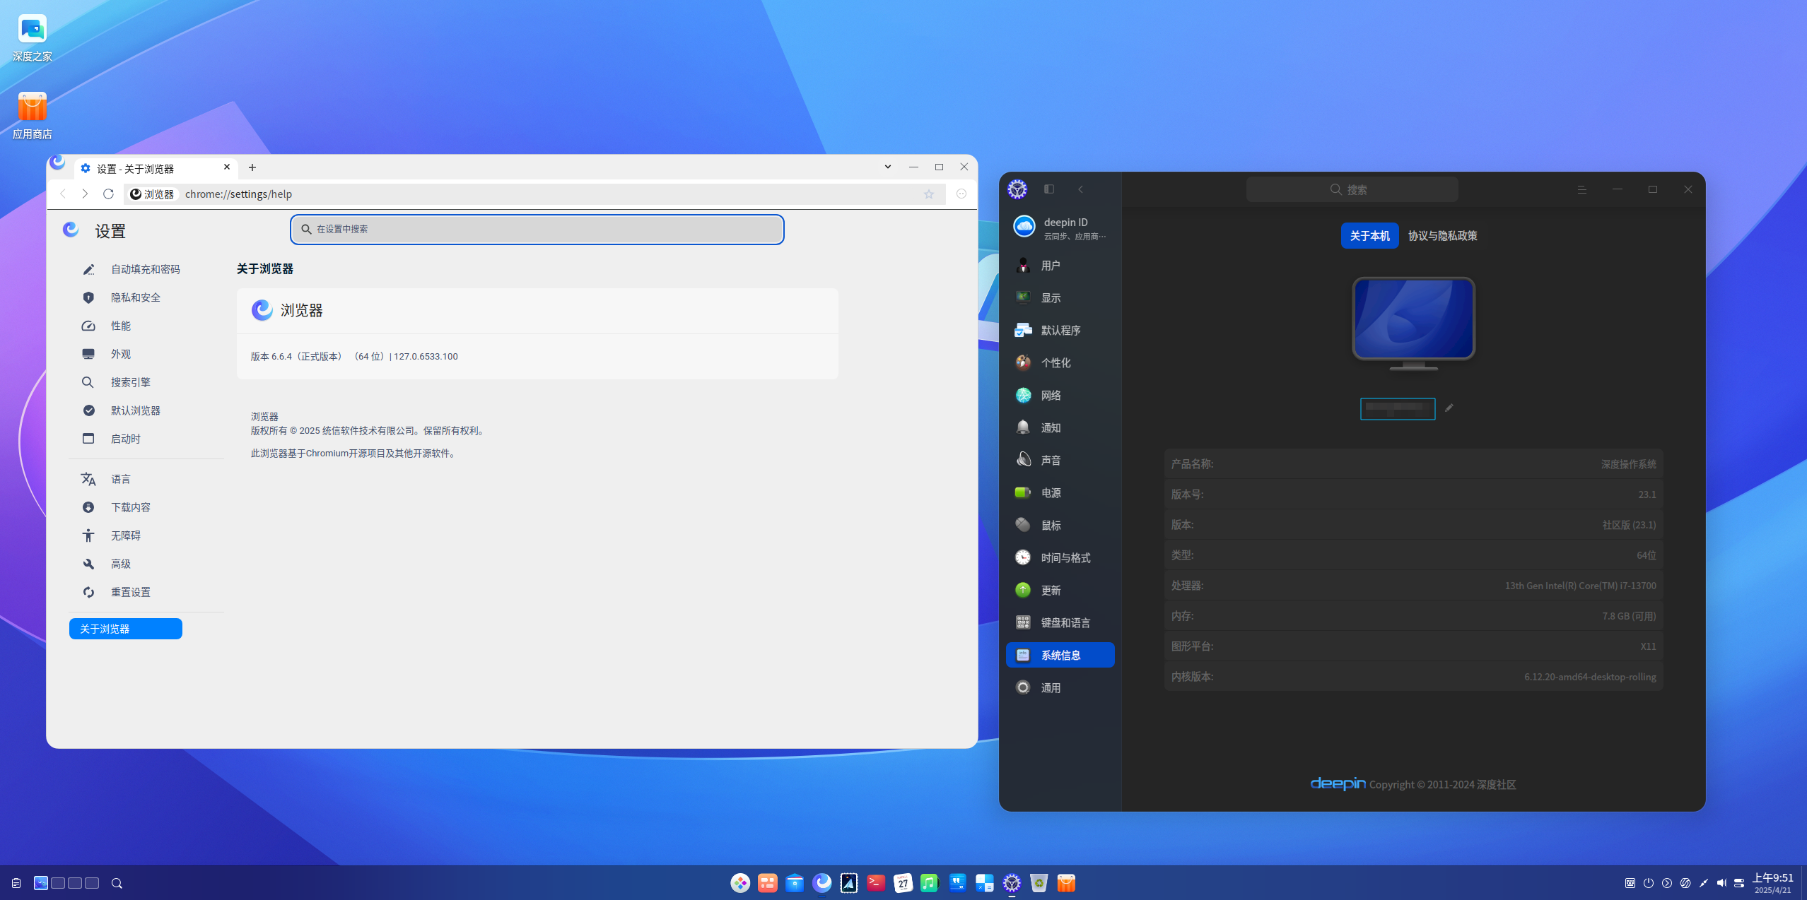Open App Store desktop shortcut
The width and height of the screenshot is (1807, 900).
click(32, 115)
